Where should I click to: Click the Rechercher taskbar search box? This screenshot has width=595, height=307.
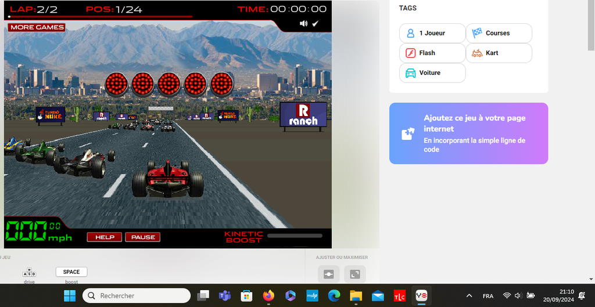137,296
